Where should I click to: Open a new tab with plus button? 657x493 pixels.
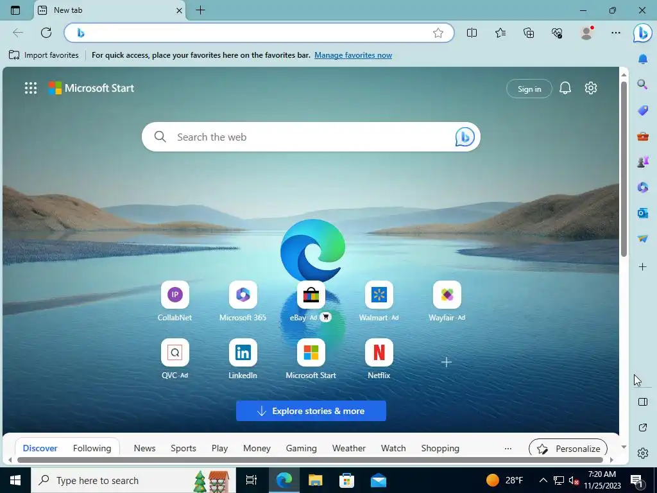(201, 10)
